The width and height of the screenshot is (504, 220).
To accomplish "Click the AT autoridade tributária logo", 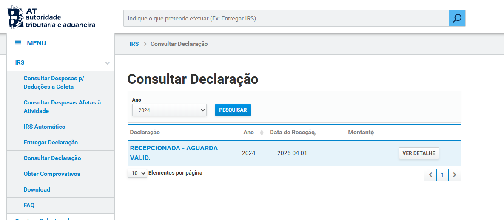I will [x=51, y=17].
